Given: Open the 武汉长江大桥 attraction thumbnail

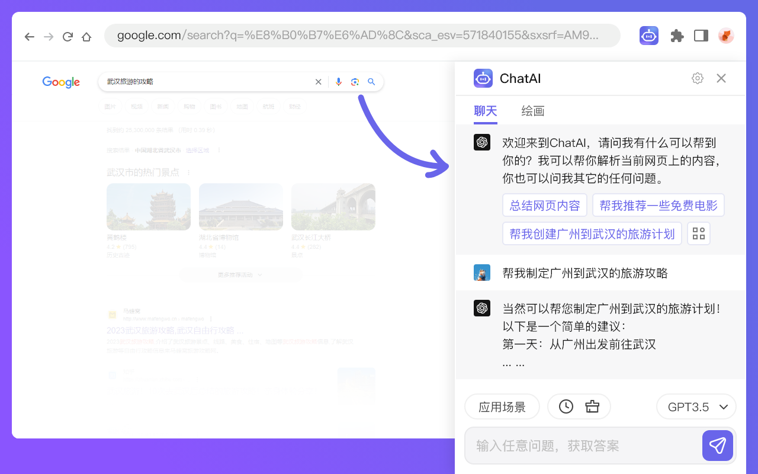Looking at the screenshot, I should pyautogui.click(x=333, y=207).
